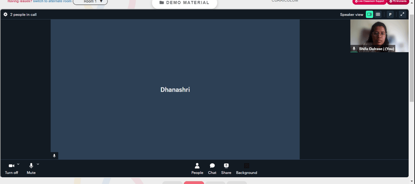
Task: Open the Room 1 dropdown
Action: [x=90, y=2]
